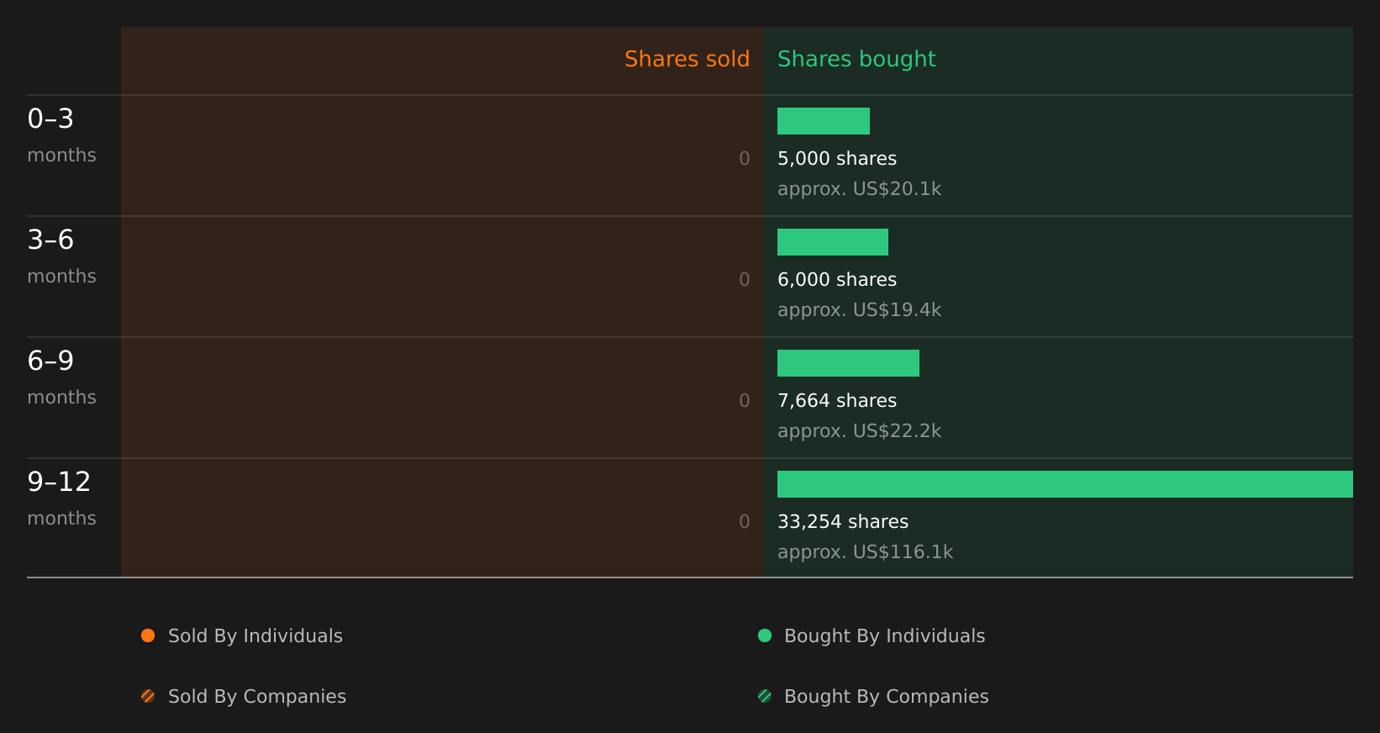This screenshot has width=1380, height=733.
Task: Click the 33,254 shares value
Action: click(843, 522)
